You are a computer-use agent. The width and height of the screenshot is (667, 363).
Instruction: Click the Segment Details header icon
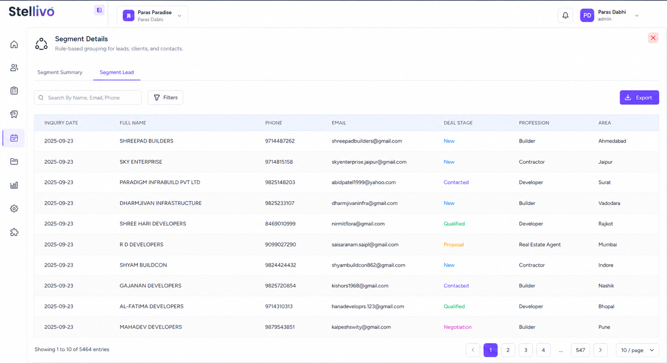pos(41,44)
